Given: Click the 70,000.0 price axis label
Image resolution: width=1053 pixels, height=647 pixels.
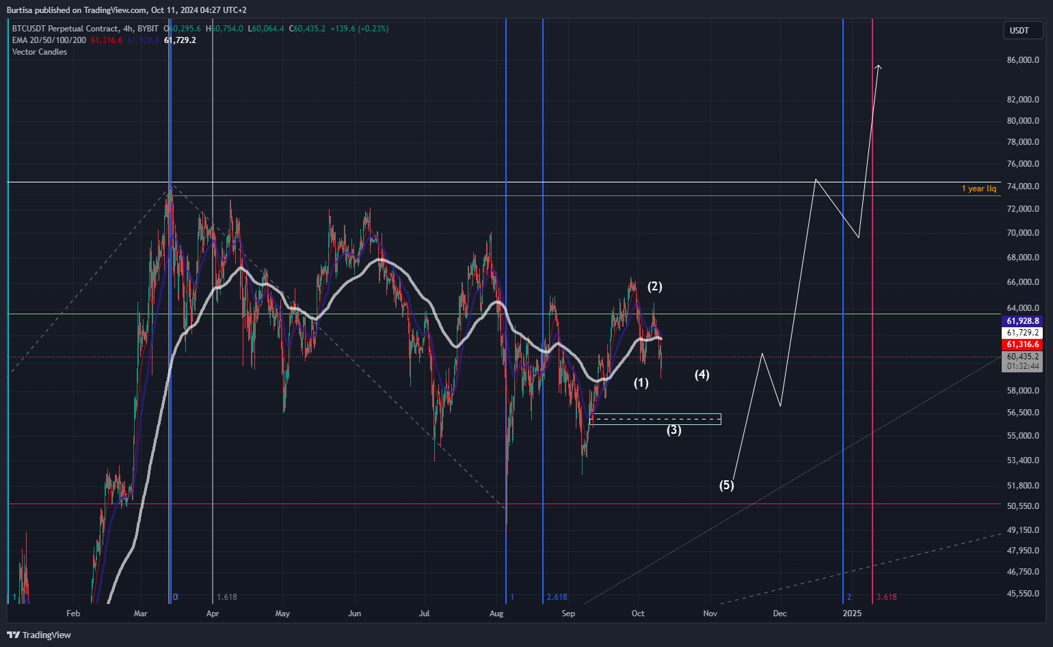Looking at the screenshot, I should pyautogui.click(x=1023, y=233).
